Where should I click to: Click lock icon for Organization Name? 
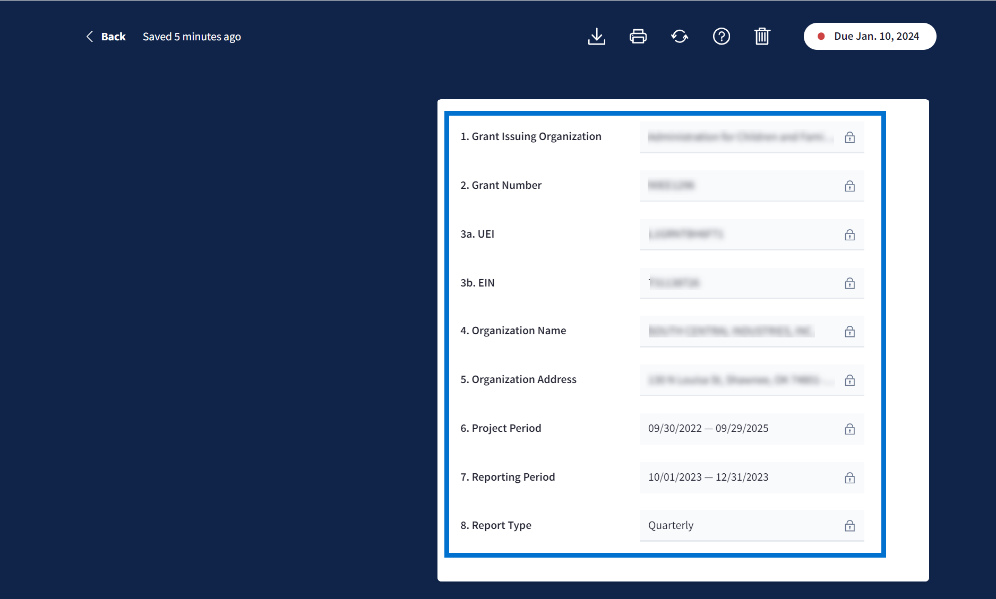point(849,332)
